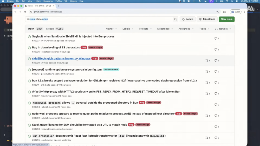Click linked pull request icon on fastify http-proxy issue

click(207, 94)
